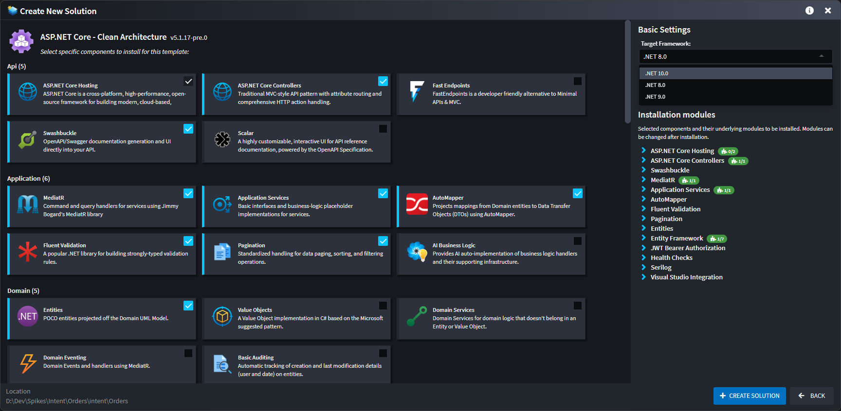The image size is (841, 411).
Task: Click the Fluent Validation asterisk icon
Action: (27, 252)
